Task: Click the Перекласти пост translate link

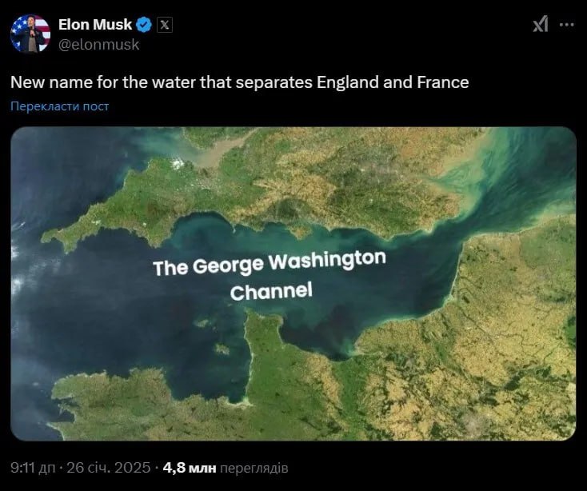Action: click(60, 106)
